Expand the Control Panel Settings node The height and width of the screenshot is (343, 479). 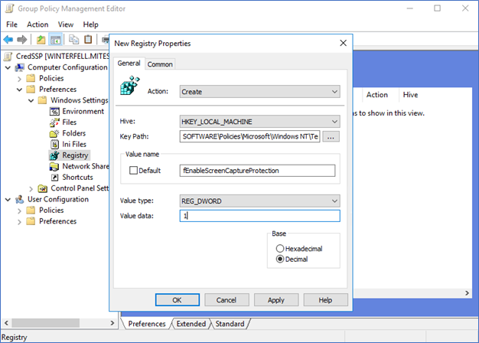point(31,189)
